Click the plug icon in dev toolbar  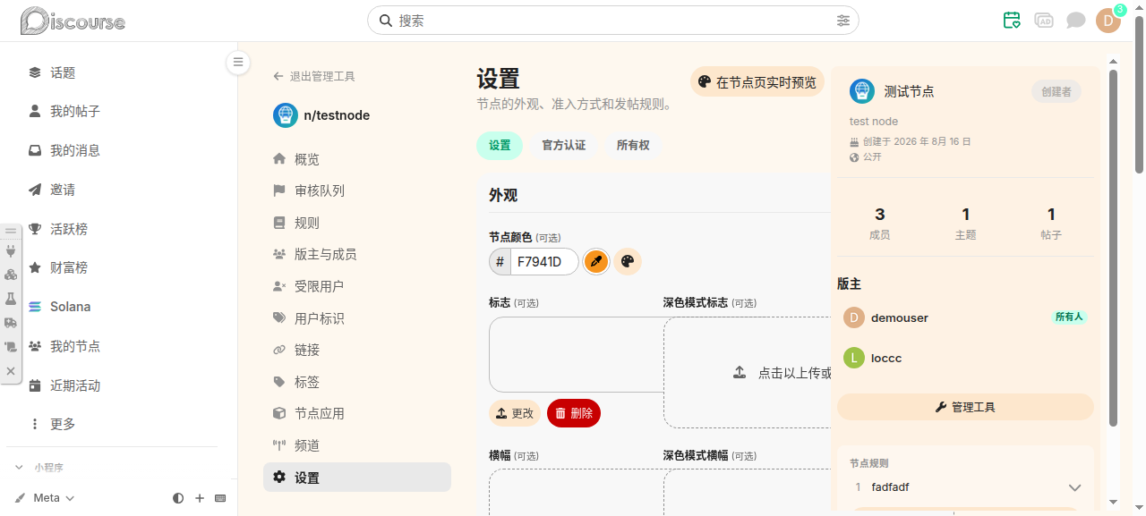(x=11, y=251)
